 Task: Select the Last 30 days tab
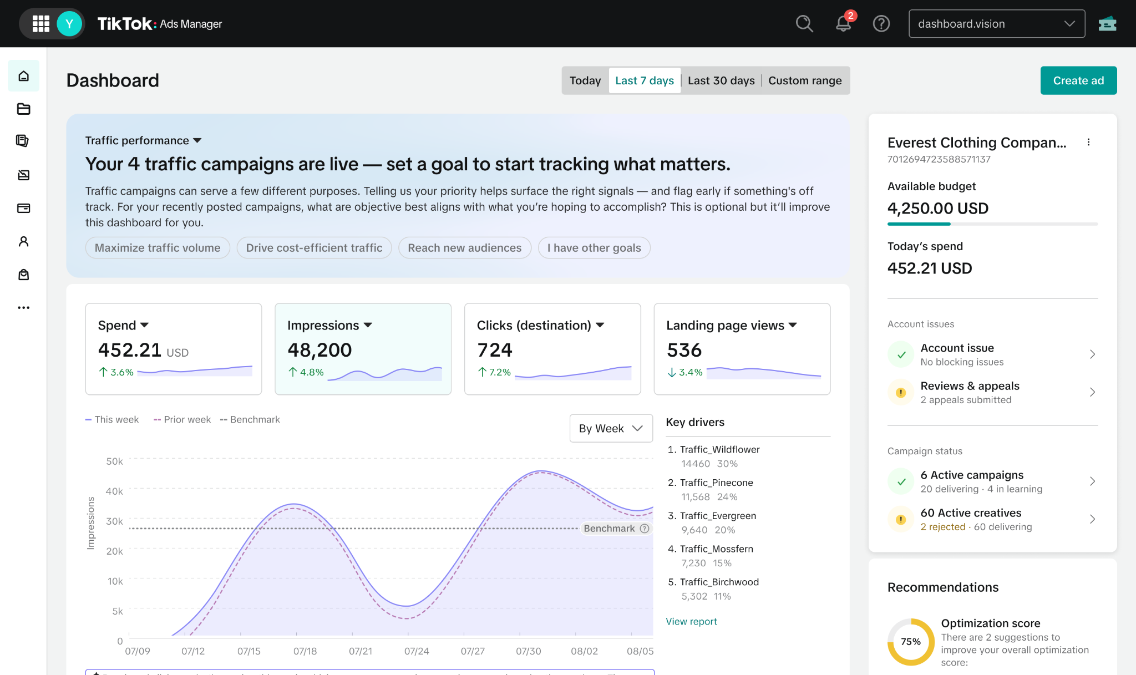click(721, 81)
